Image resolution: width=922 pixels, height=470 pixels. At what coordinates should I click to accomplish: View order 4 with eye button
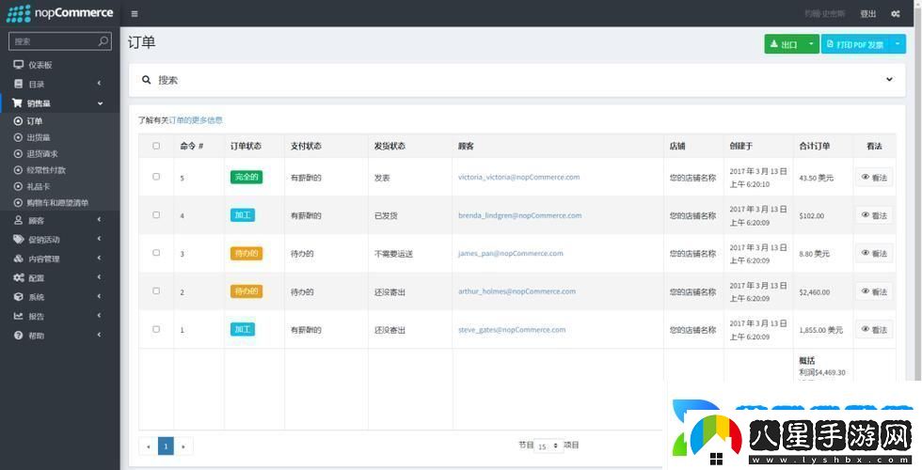[x=874, y=215]
